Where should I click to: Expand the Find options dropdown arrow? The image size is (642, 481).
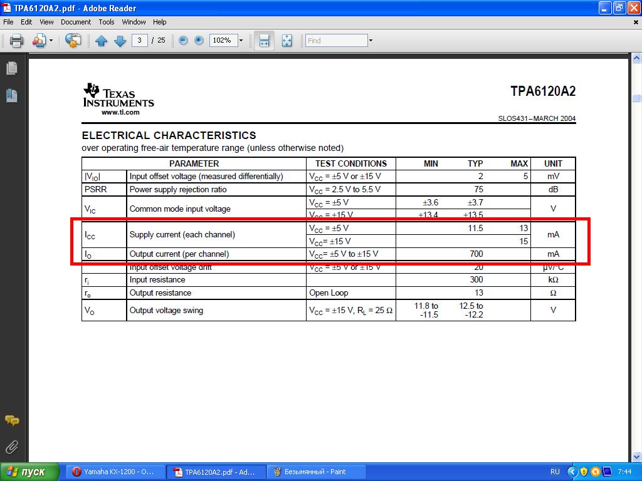click(x=371, y=41)
